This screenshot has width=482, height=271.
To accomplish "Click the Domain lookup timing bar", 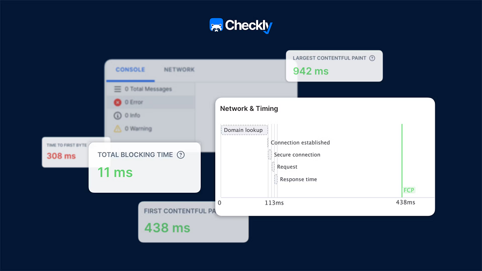I will pyautogui.click(x=244, y=130).
